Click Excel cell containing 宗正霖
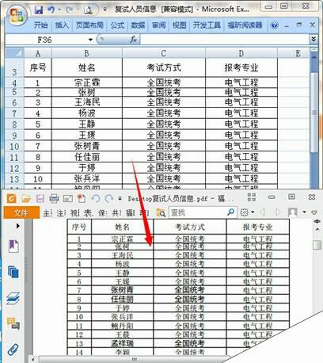Image resolution: width=323 pixels, height=363 pixels. pyautogui.click(x=87, y=82)
